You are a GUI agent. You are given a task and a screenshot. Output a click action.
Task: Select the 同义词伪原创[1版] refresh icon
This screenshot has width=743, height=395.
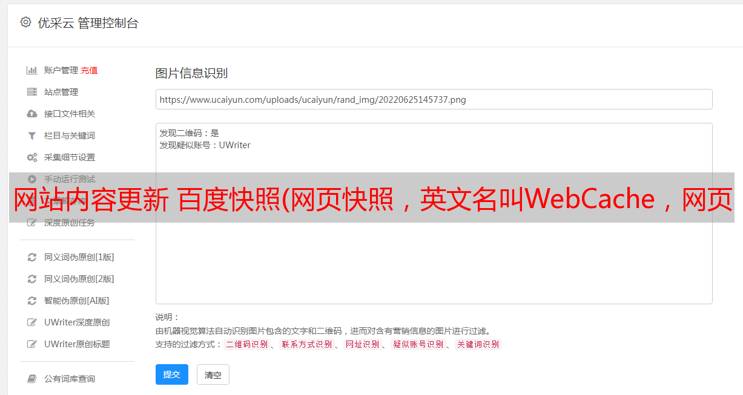[x=32, y=257]
